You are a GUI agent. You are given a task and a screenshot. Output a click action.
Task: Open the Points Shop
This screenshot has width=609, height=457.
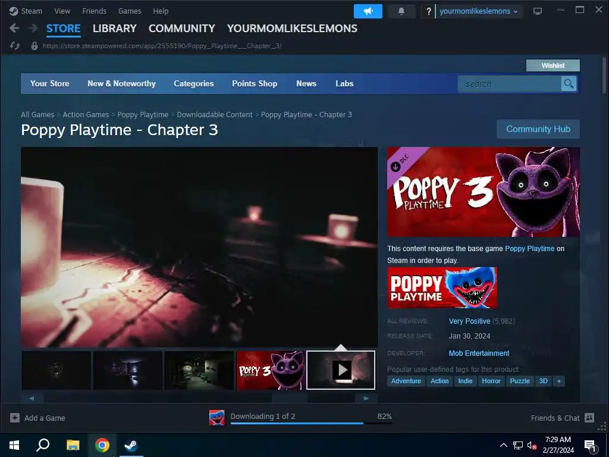pos(255,83)
